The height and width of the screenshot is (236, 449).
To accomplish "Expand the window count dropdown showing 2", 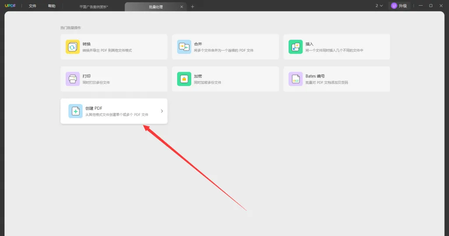I will point(379,6).
